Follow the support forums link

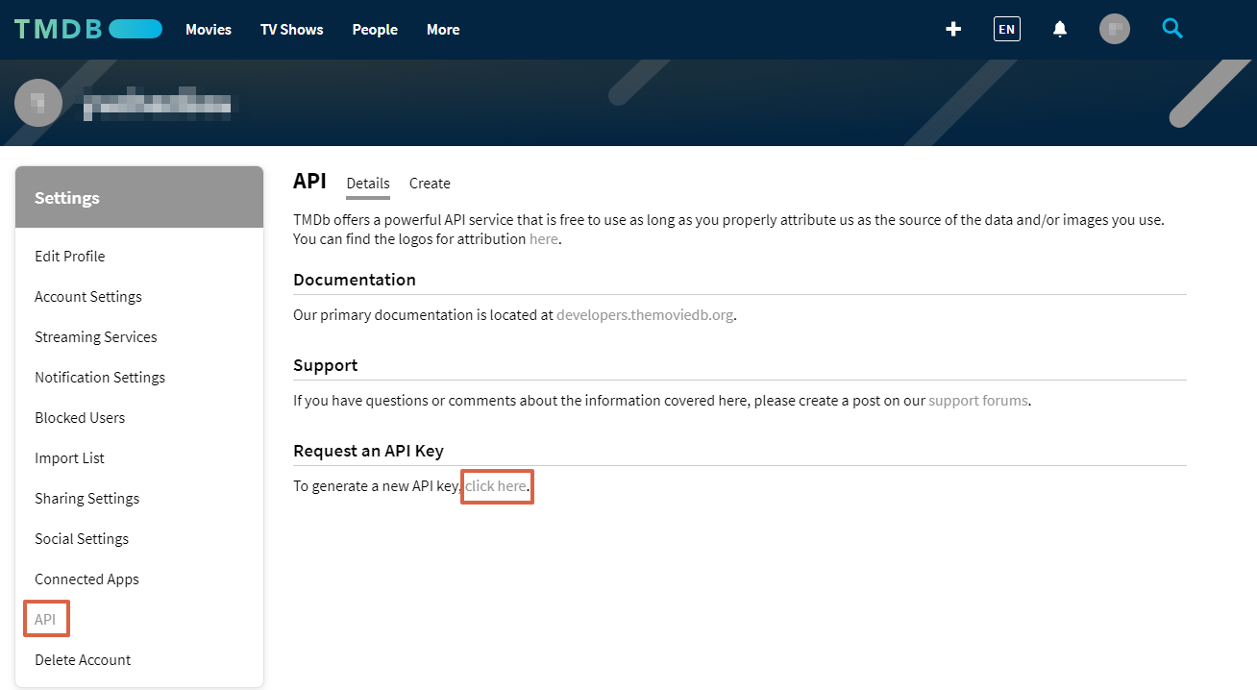pyautogui.click(x=977, y=401)
